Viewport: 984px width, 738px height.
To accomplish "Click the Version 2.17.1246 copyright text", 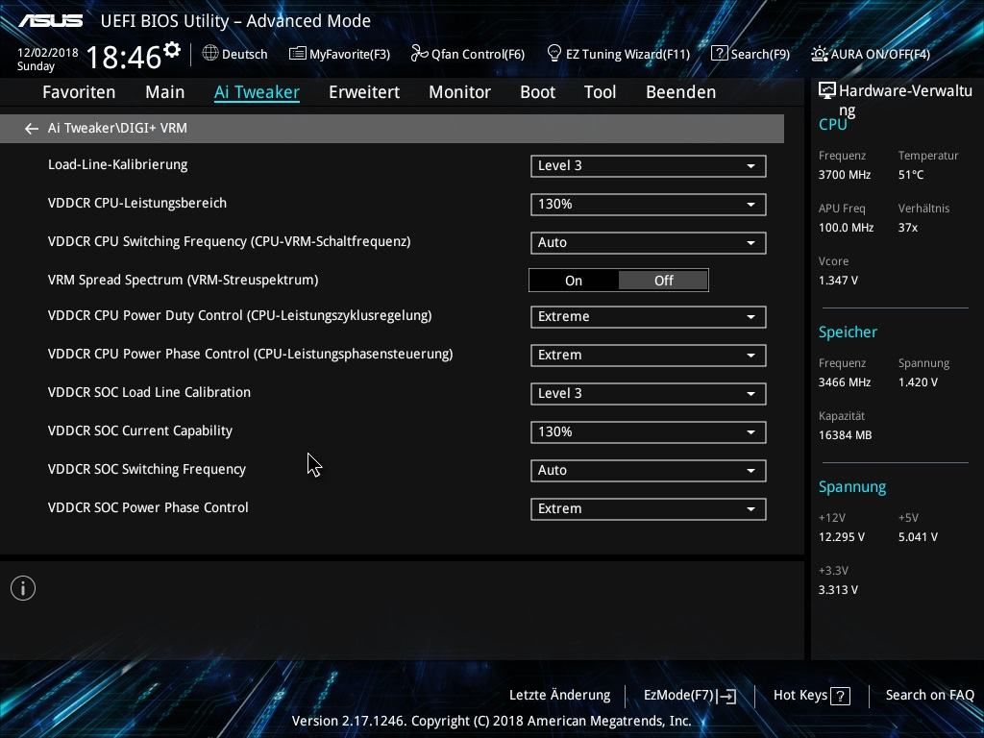I will pyautogui.click(x=491, y=721).
